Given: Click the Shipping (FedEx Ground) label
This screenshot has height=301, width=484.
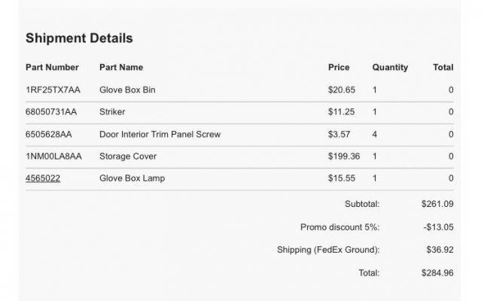Looking at the screenshot, I should 328,250.
